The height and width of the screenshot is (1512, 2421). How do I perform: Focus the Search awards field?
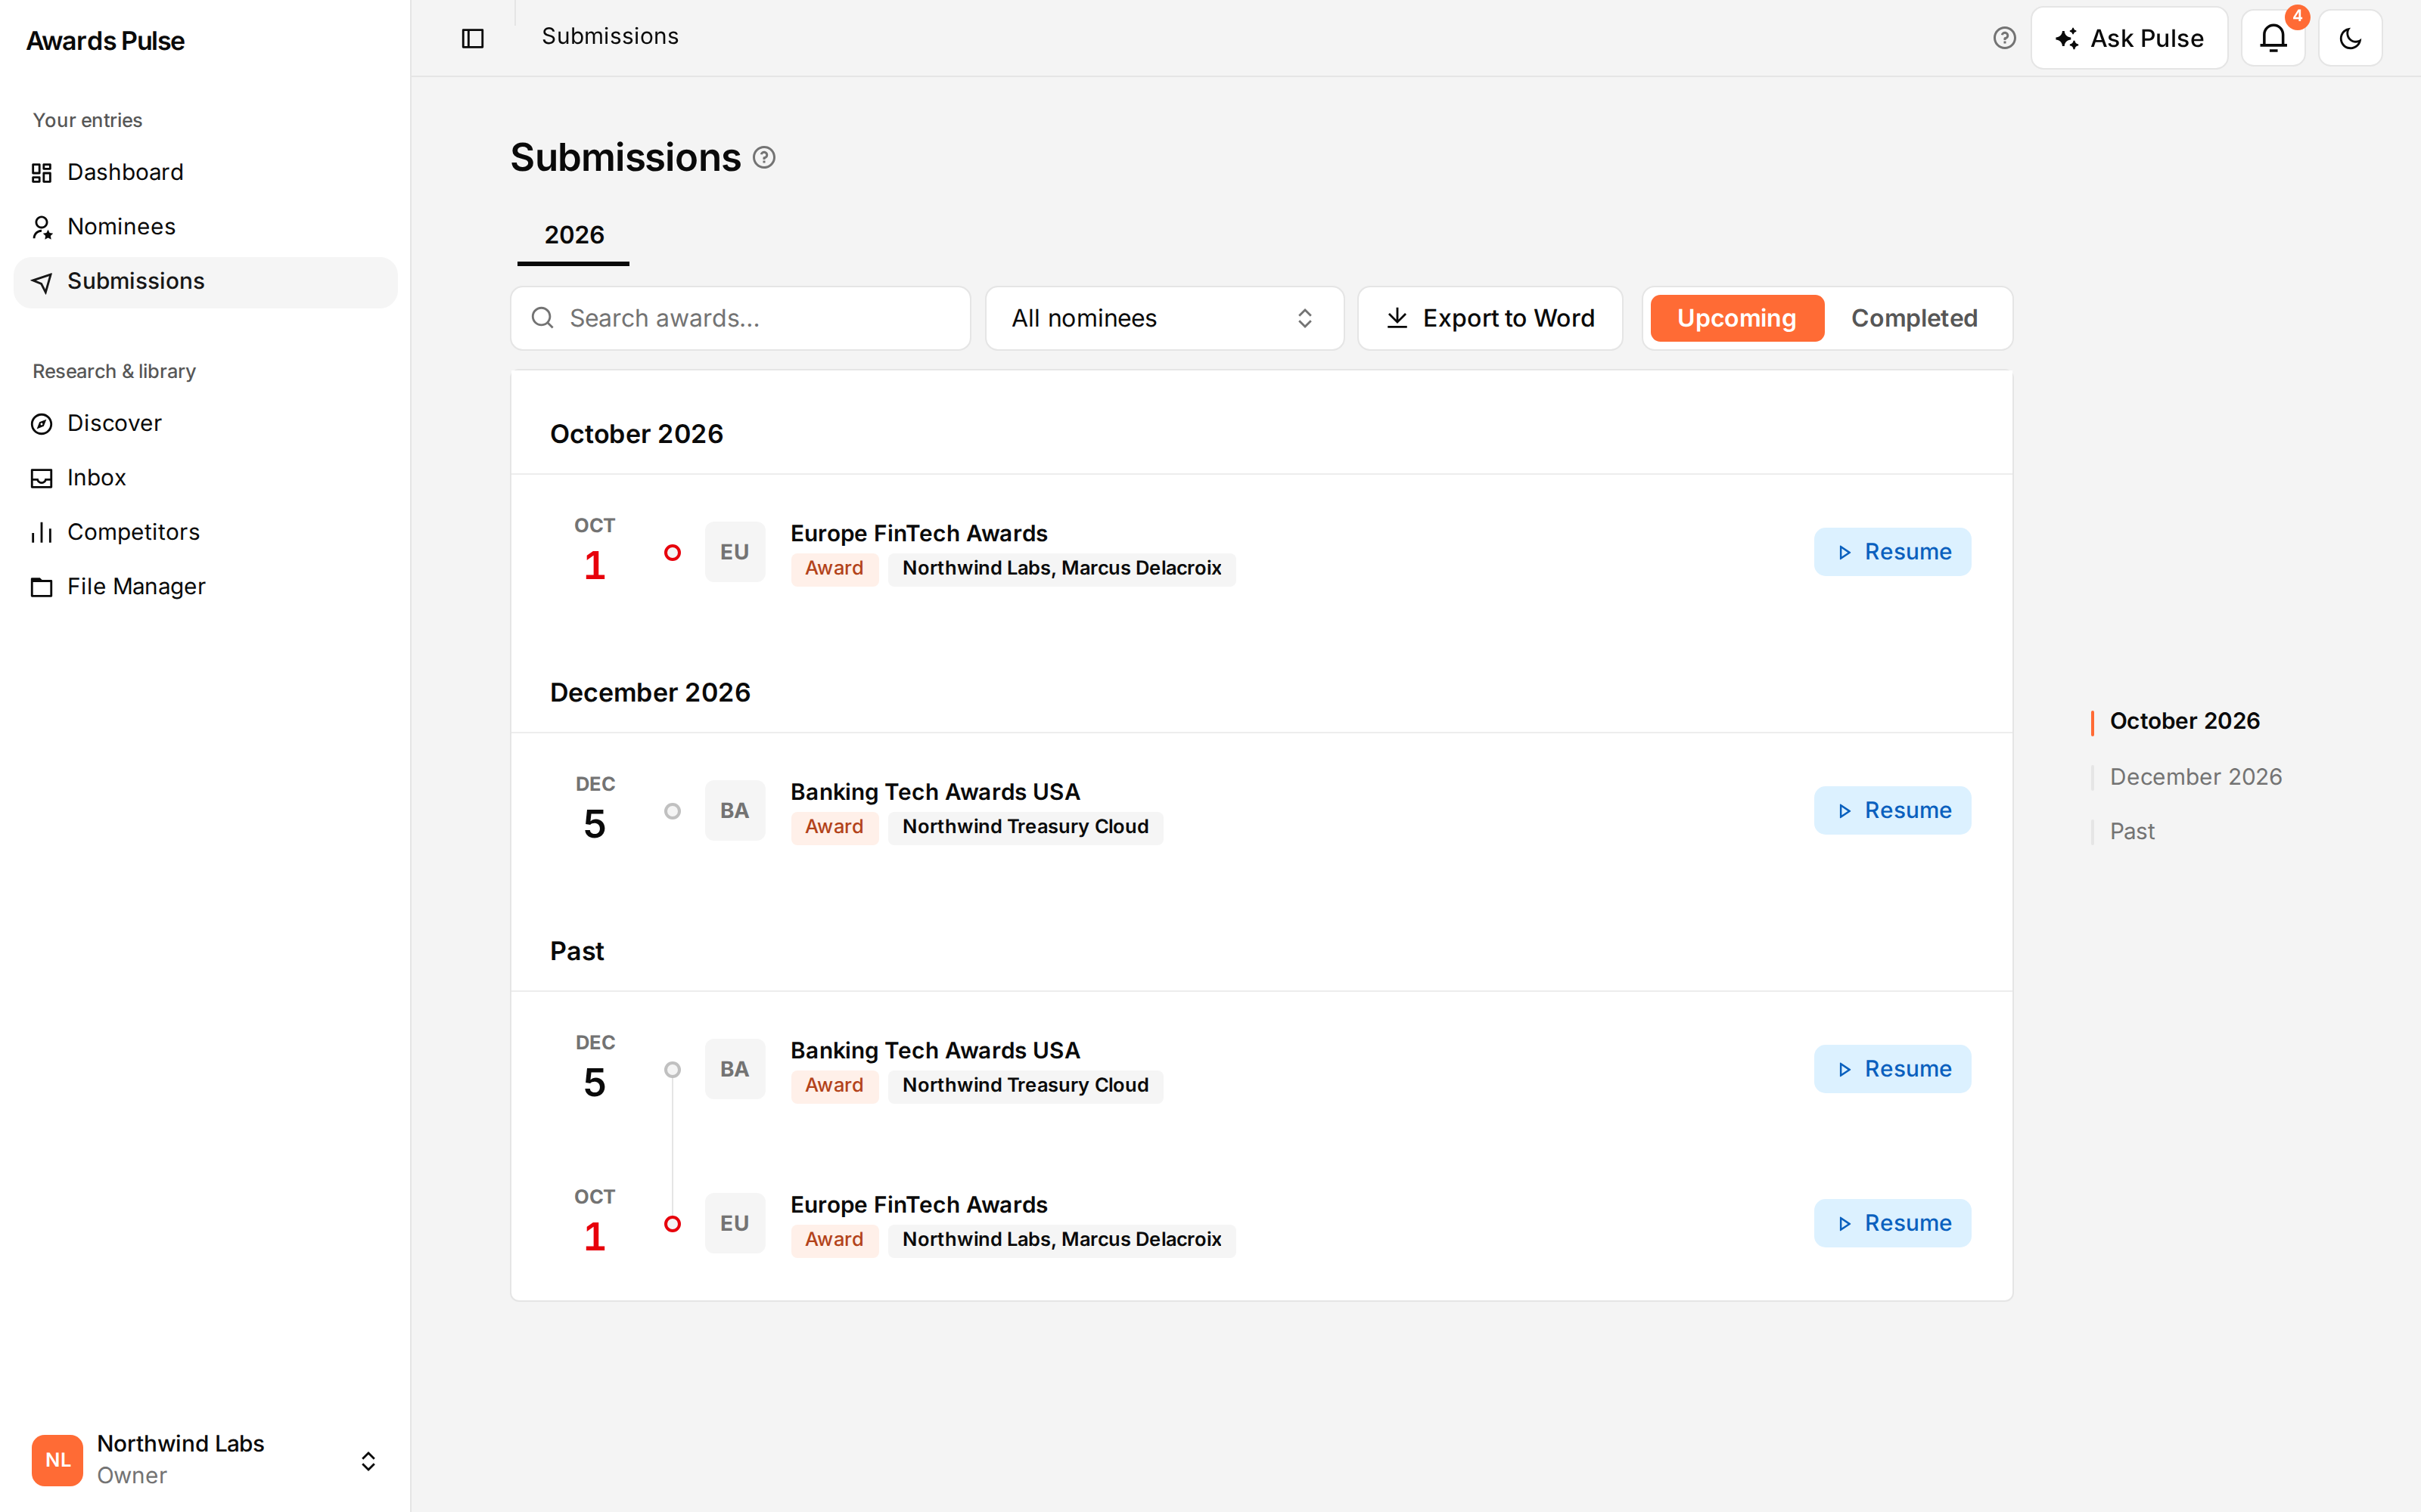click(x=741, y=318)
